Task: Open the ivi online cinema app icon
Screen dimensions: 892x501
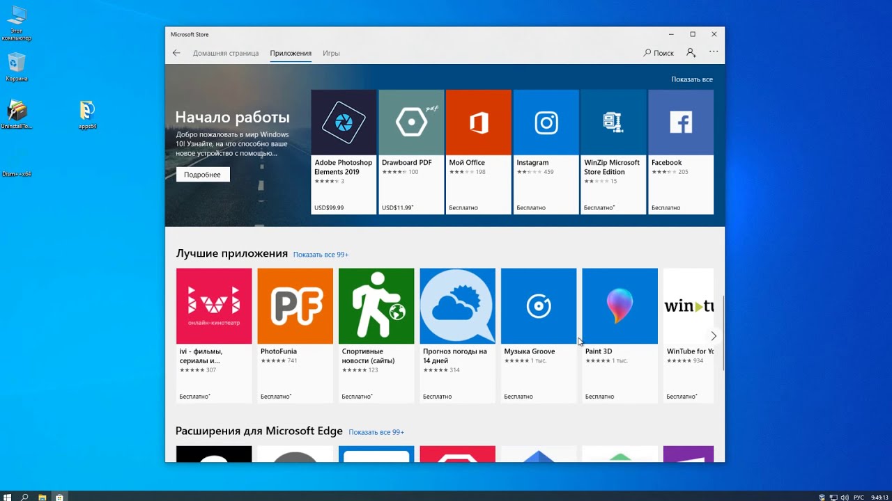Action: (x=214, y=306)
